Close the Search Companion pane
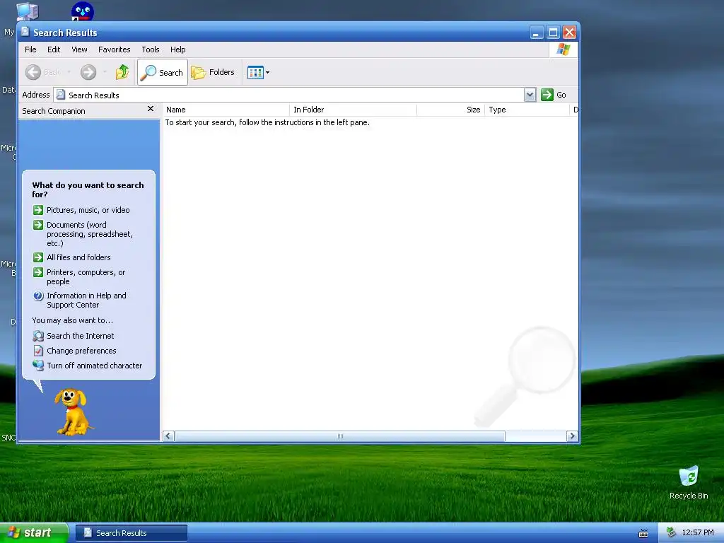This screenshot has height=543, width=724. pos(150,109)
